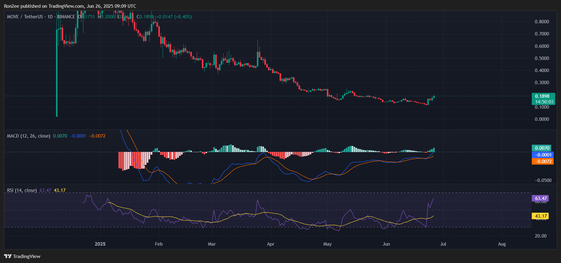The image size is (561, 263).
Task: Click blue -0.0001 MACD tag on right axis
Action: point(543,155)
